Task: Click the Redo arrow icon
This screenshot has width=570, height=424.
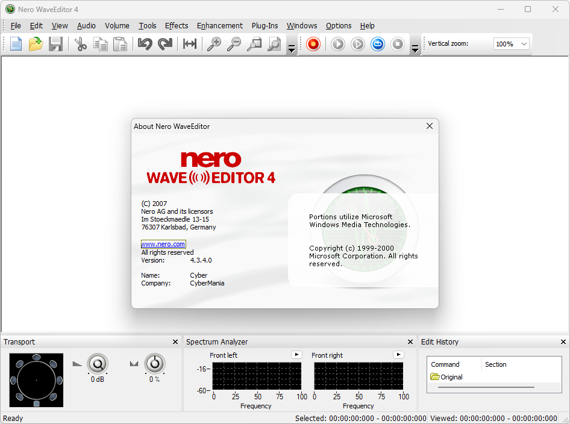Action: 165,44
